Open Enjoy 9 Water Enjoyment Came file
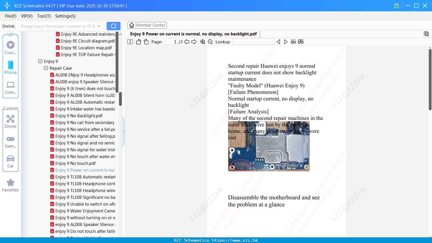 click(x=83, y=211)
